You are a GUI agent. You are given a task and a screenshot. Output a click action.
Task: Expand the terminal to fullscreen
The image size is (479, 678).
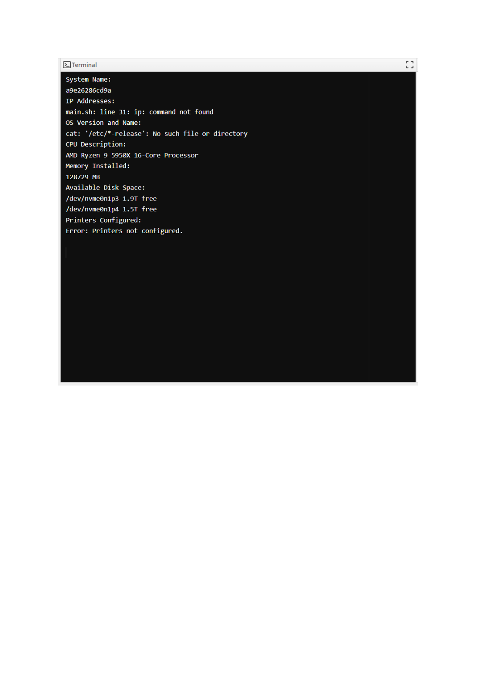click(x=409, y=65)
